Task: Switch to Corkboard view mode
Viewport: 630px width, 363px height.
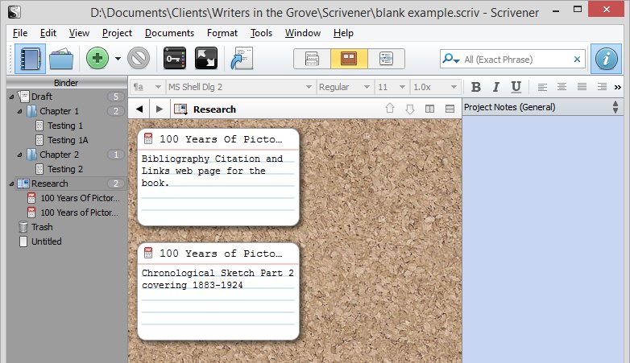Action: click(349, 59)
